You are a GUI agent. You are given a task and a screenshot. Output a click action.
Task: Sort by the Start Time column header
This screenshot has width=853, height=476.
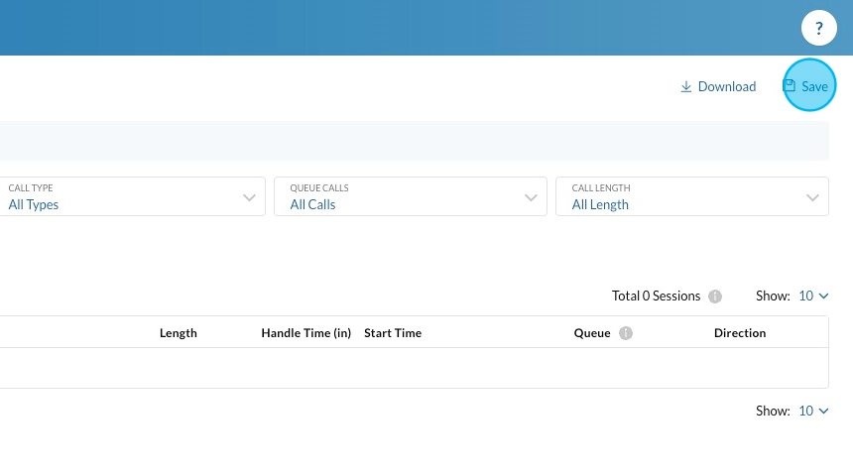click(393, 333)
